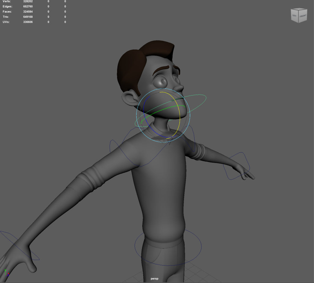Viewport: 314px width, 283px height.
Task: Click the LEFT face of the ViewCube
Action: click(295, 17)
